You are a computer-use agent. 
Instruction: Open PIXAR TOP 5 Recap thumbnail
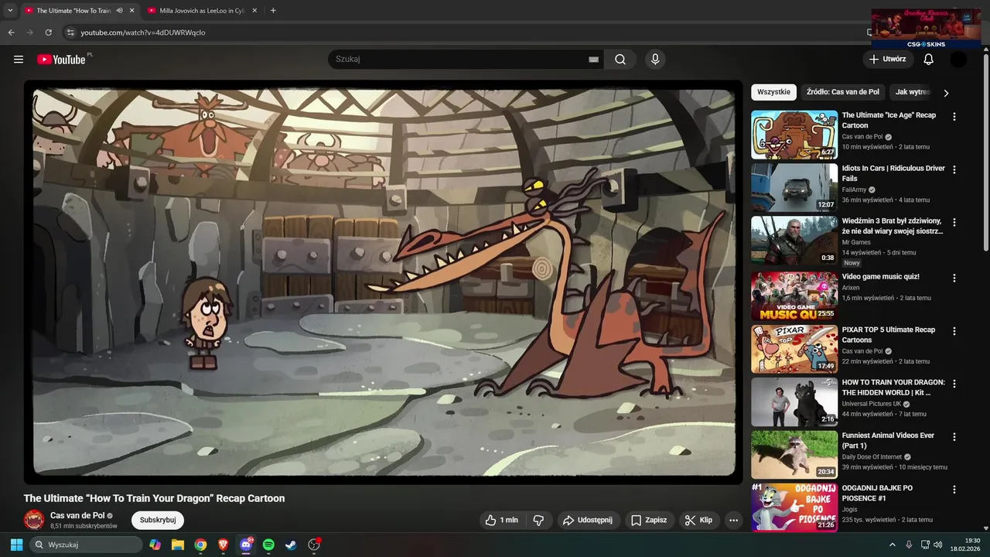[794, 349]
